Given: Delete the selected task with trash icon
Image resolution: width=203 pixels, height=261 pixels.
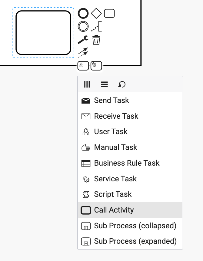Looking at the screenshot, I should pos(96,40).
